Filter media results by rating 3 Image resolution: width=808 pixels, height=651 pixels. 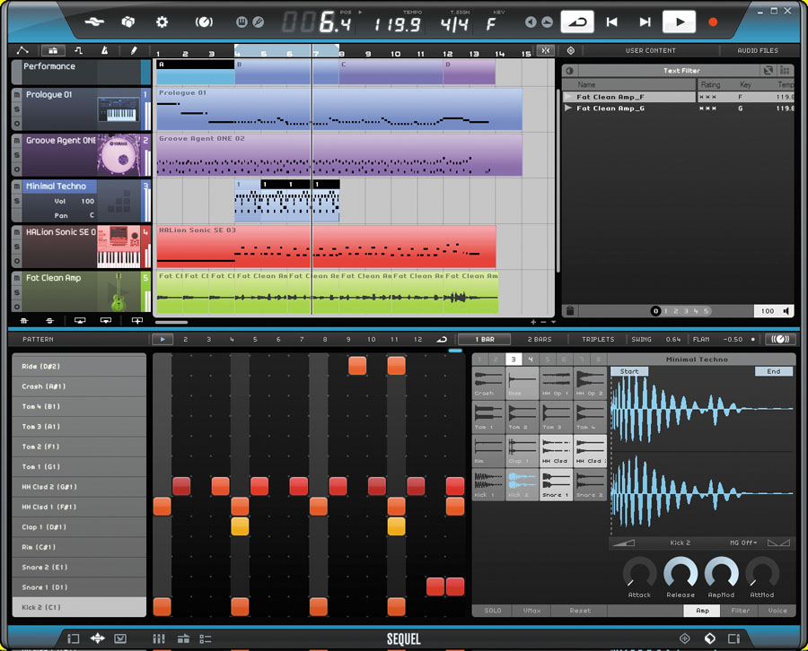point(686,311)
